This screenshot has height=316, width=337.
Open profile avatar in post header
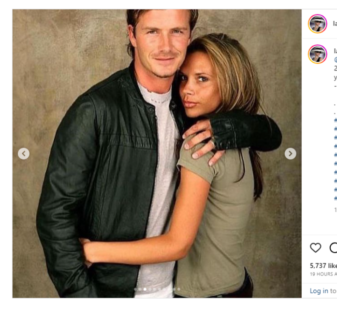point(318,24)
